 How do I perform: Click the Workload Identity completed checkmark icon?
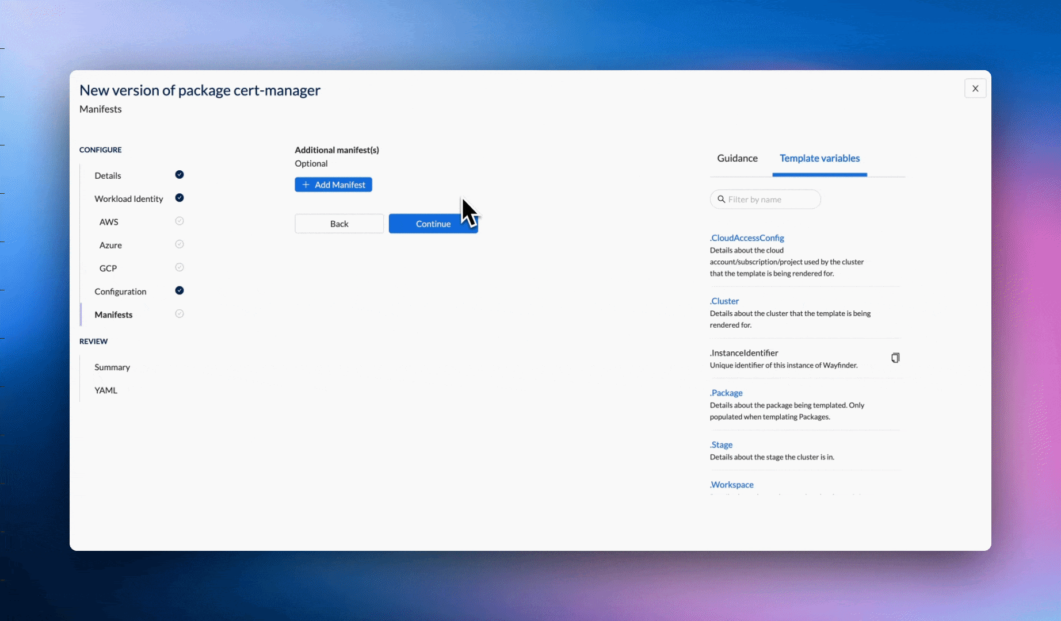(180, 198)
